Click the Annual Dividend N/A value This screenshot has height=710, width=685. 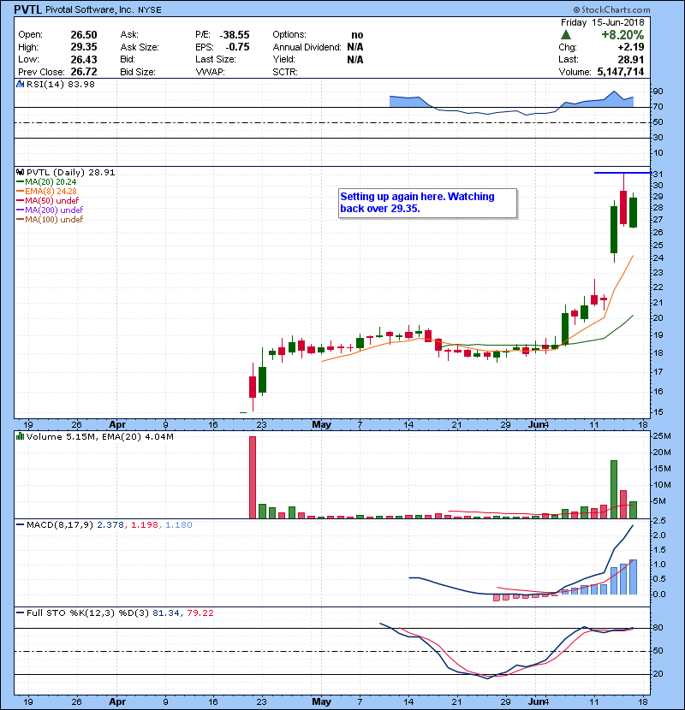pos(355,47)
